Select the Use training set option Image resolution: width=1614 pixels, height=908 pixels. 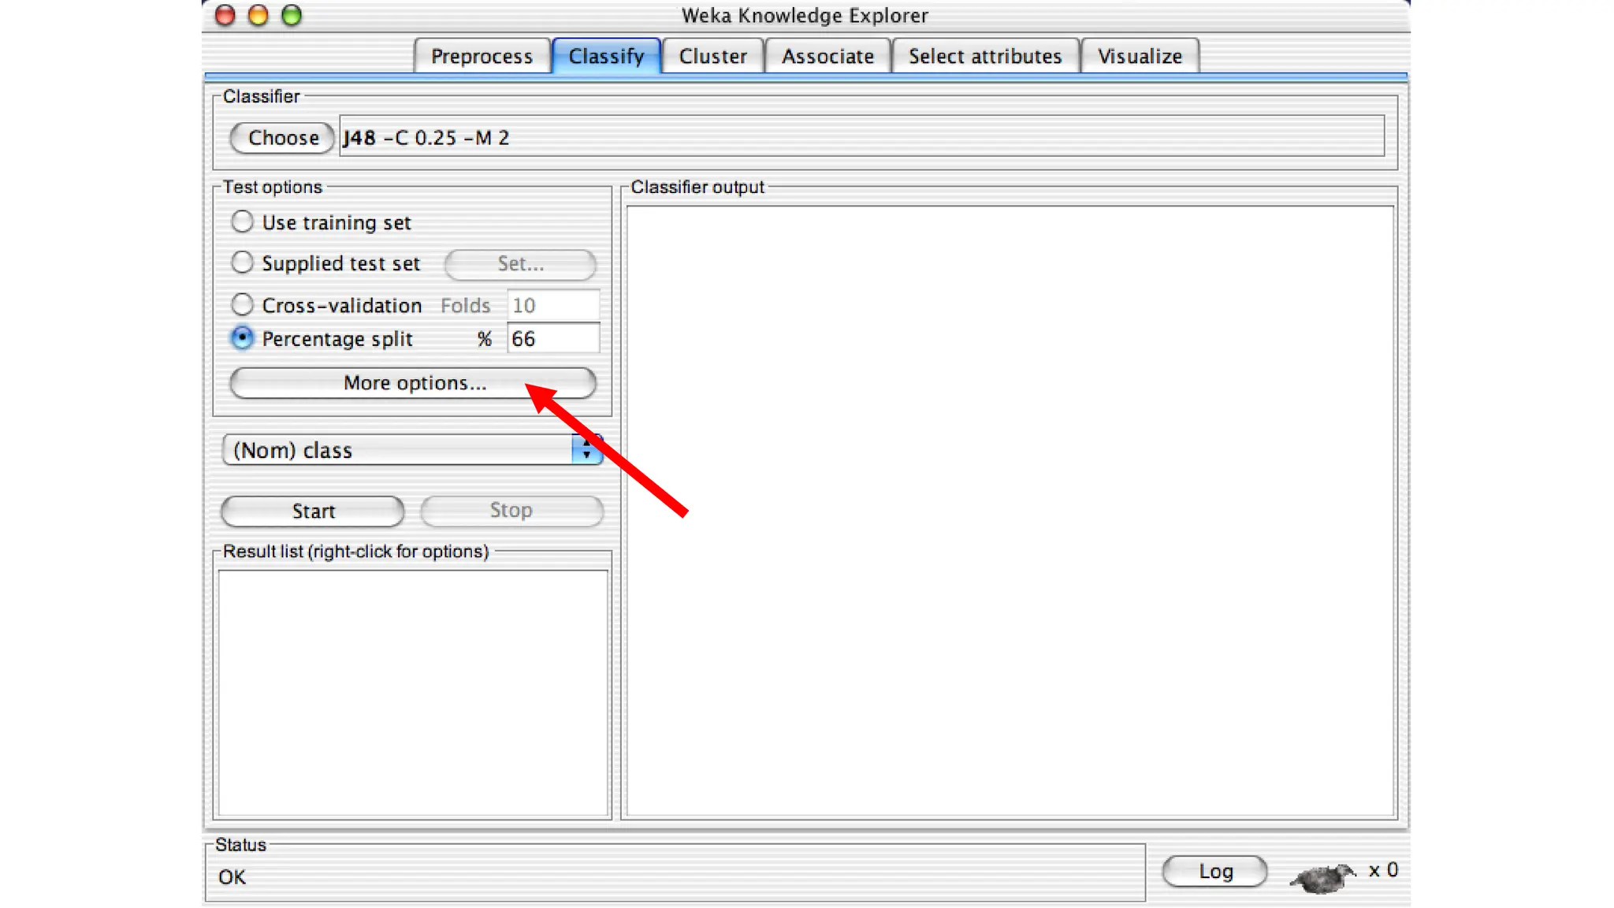(243, 222)
